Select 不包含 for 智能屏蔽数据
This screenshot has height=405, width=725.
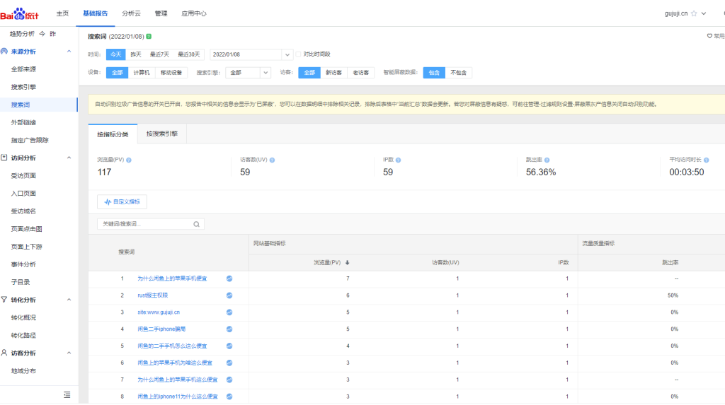click(458, 73)
